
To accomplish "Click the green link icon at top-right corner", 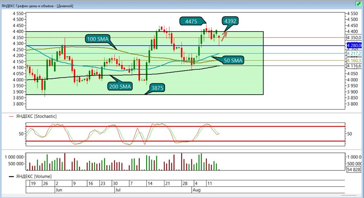I will [x=359, y=4].
